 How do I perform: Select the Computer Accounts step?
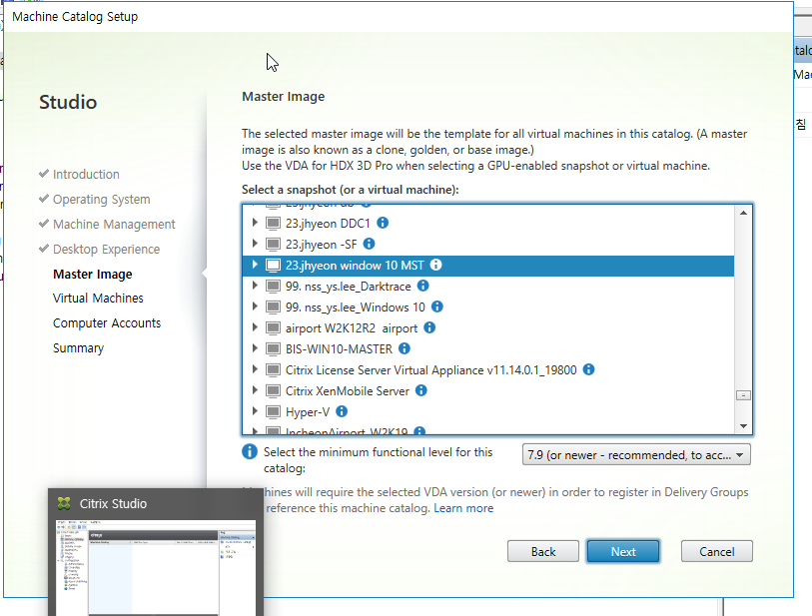tap(107, 323)
